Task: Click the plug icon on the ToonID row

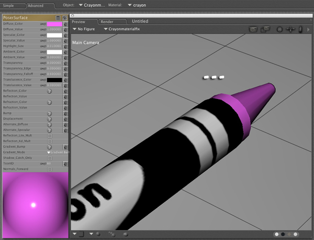Action: point(65,164)
